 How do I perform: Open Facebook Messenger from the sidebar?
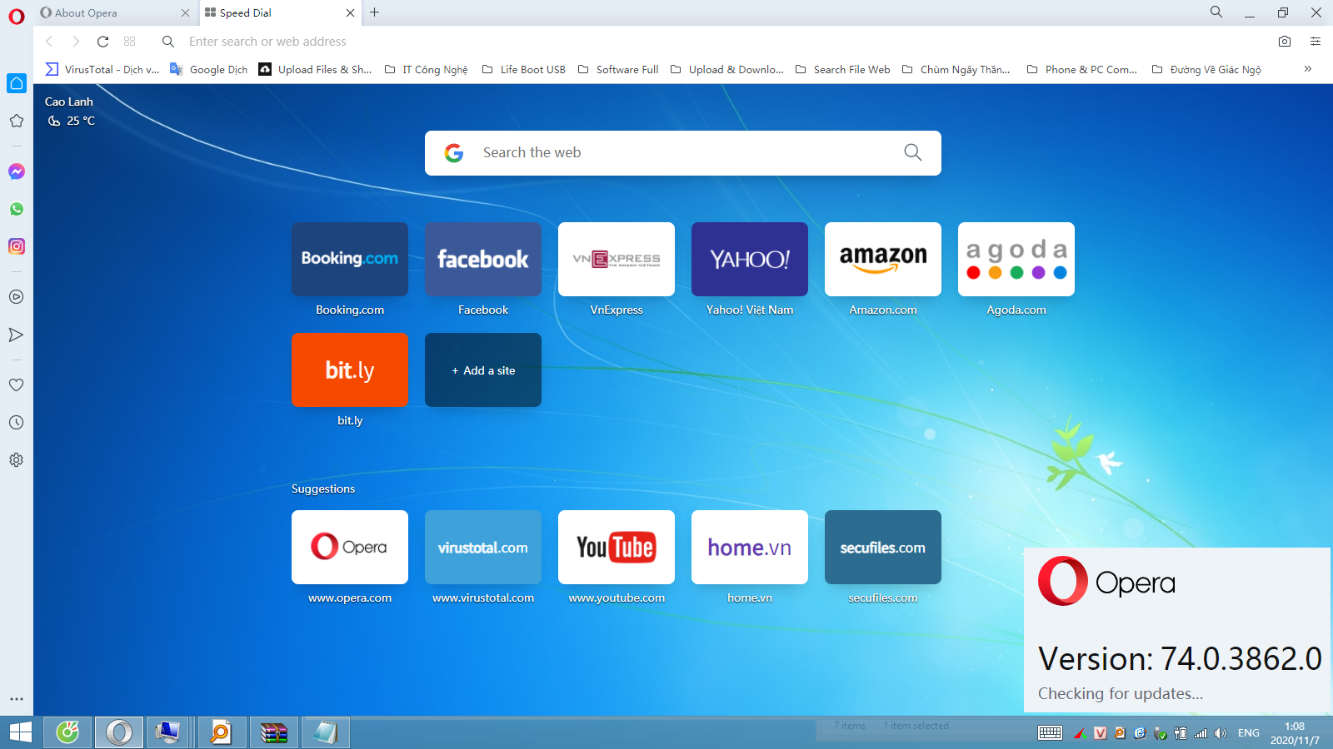click(17, 171)
